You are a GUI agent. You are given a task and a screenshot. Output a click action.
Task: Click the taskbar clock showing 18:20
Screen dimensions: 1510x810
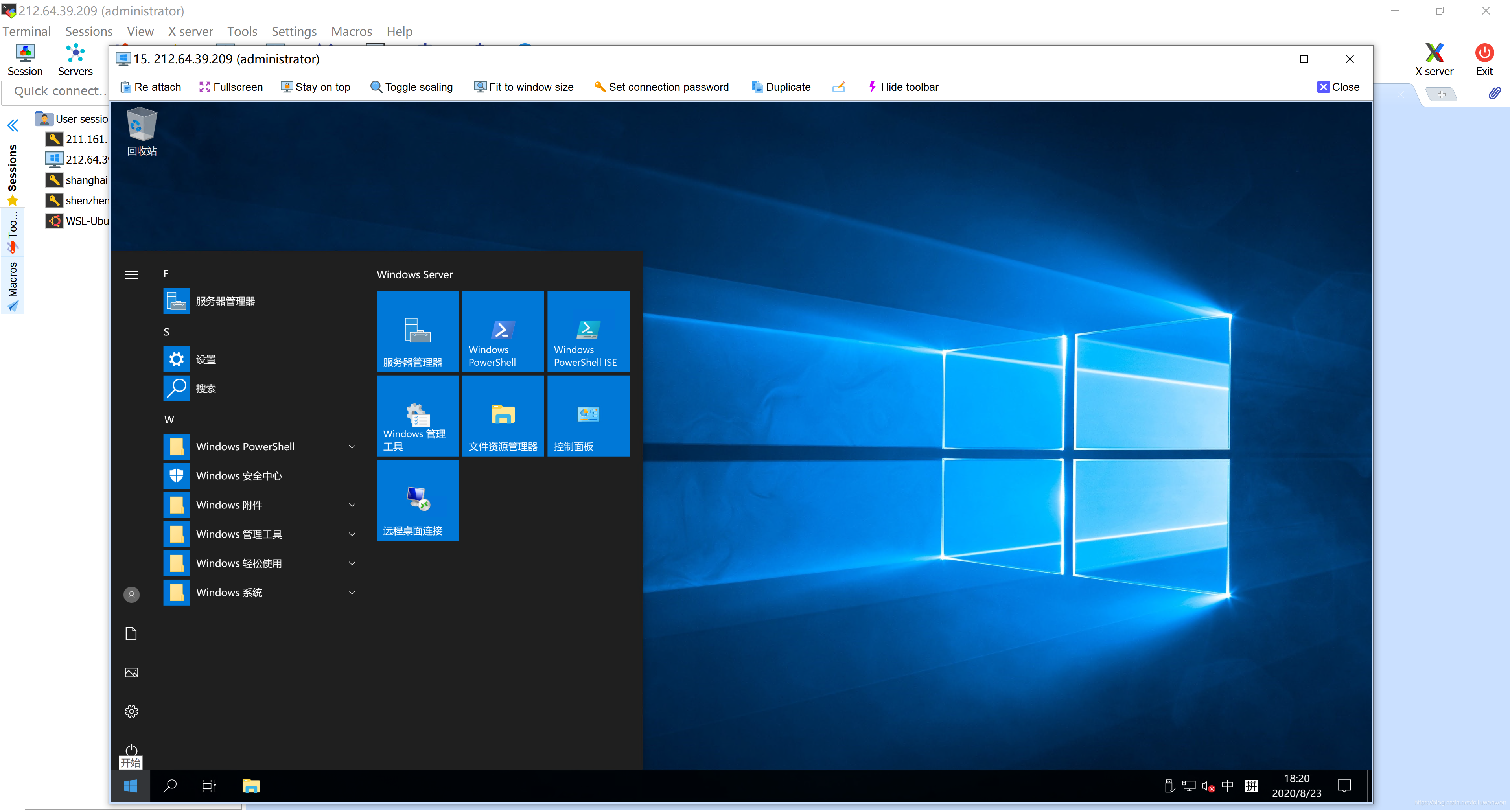coord(1296,786)
